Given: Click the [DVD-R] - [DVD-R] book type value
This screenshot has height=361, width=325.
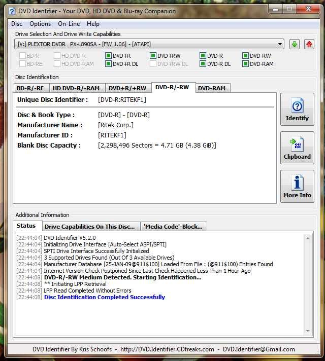Looking at the screenshot, I should click(124, 115).
